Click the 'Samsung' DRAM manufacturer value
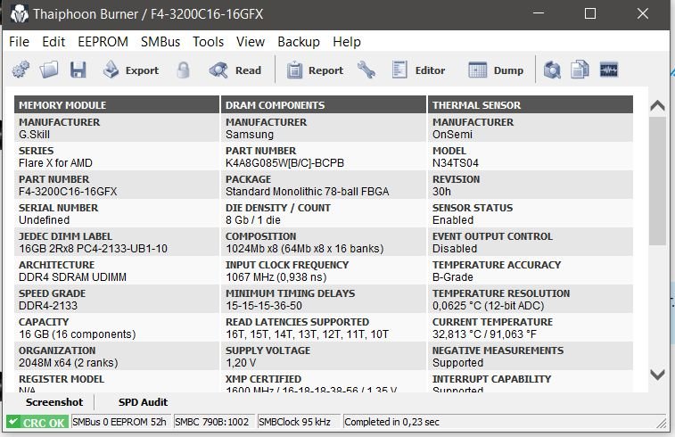Viewport: 675px width, 437px height. (250, 135)
